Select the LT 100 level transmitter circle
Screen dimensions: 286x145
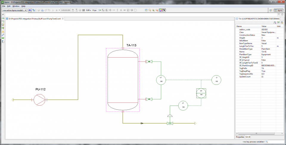tap(161, 80)
